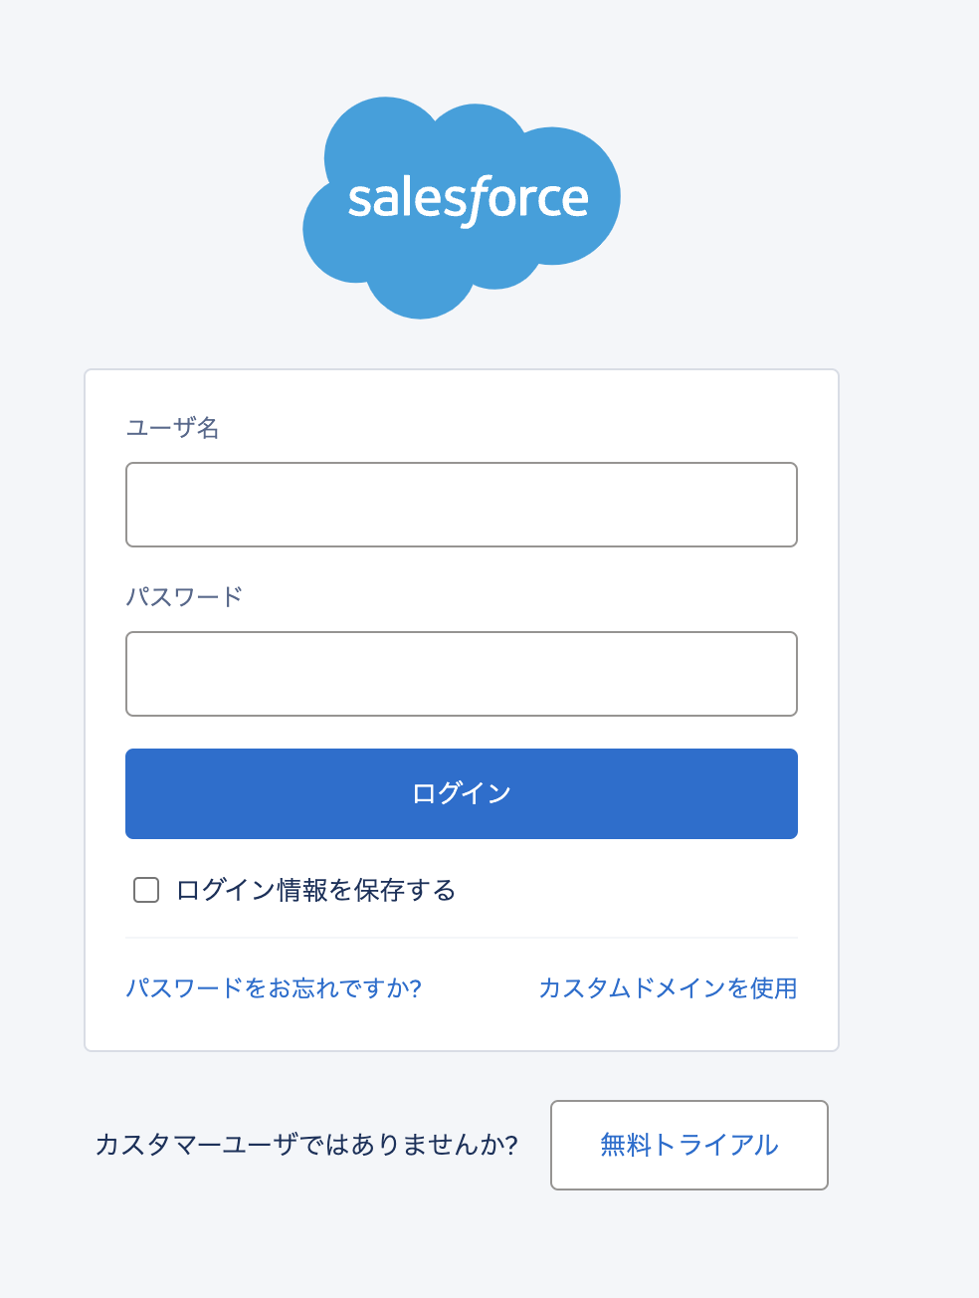Click the 無料トライアル button
Viewport: 979px width, 1298px height.
coord(689,1145)
